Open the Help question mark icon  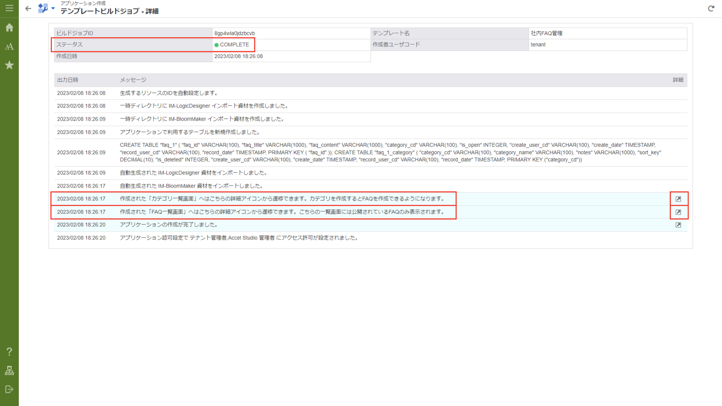[x=9, y=351]
